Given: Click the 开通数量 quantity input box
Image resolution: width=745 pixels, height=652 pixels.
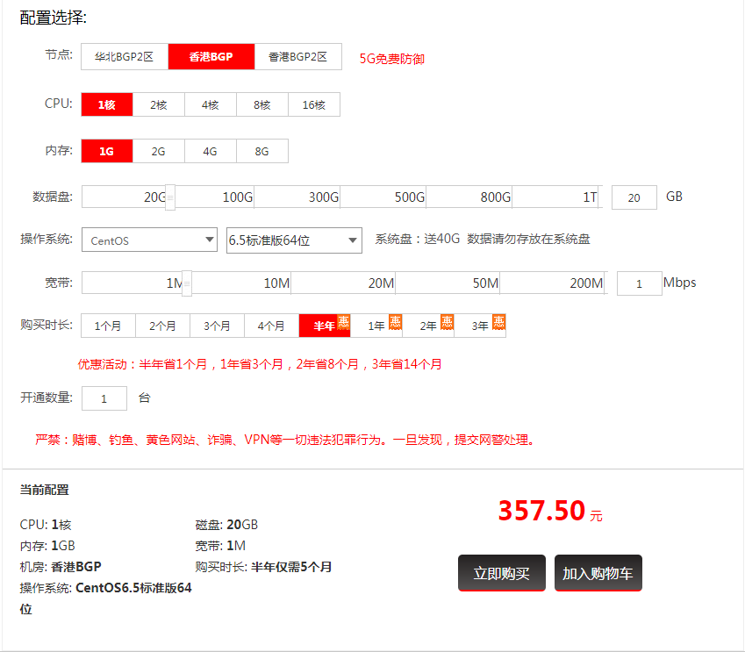Looking at the screenshot, I should click(x=104, y=398).
